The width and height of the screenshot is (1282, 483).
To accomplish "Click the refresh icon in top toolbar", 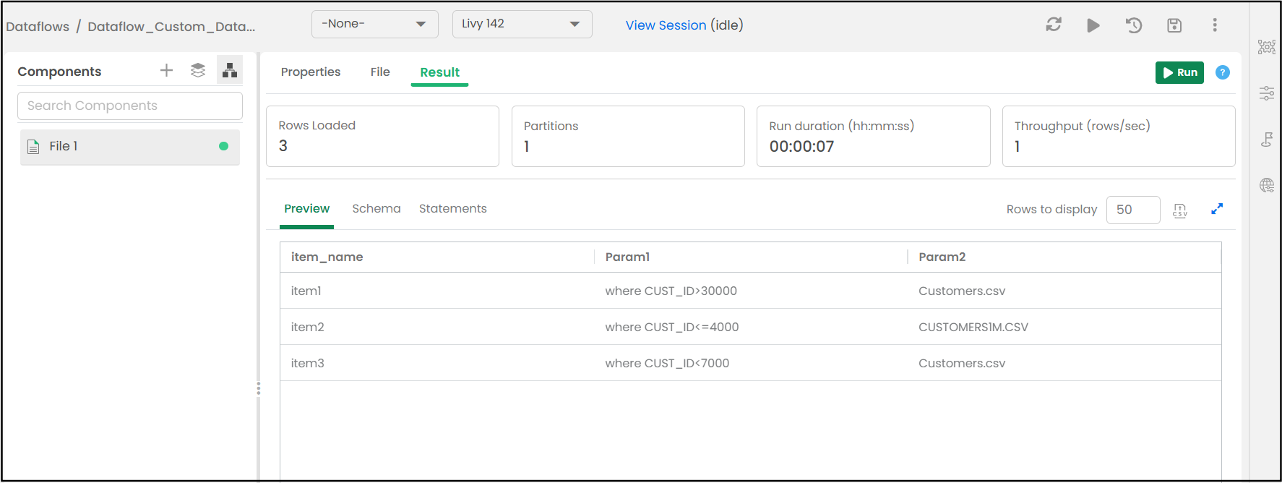I will [1054, 25].
